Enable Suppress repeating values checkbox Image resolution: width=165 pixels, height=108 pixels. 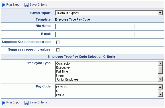[x=58, y=50]
